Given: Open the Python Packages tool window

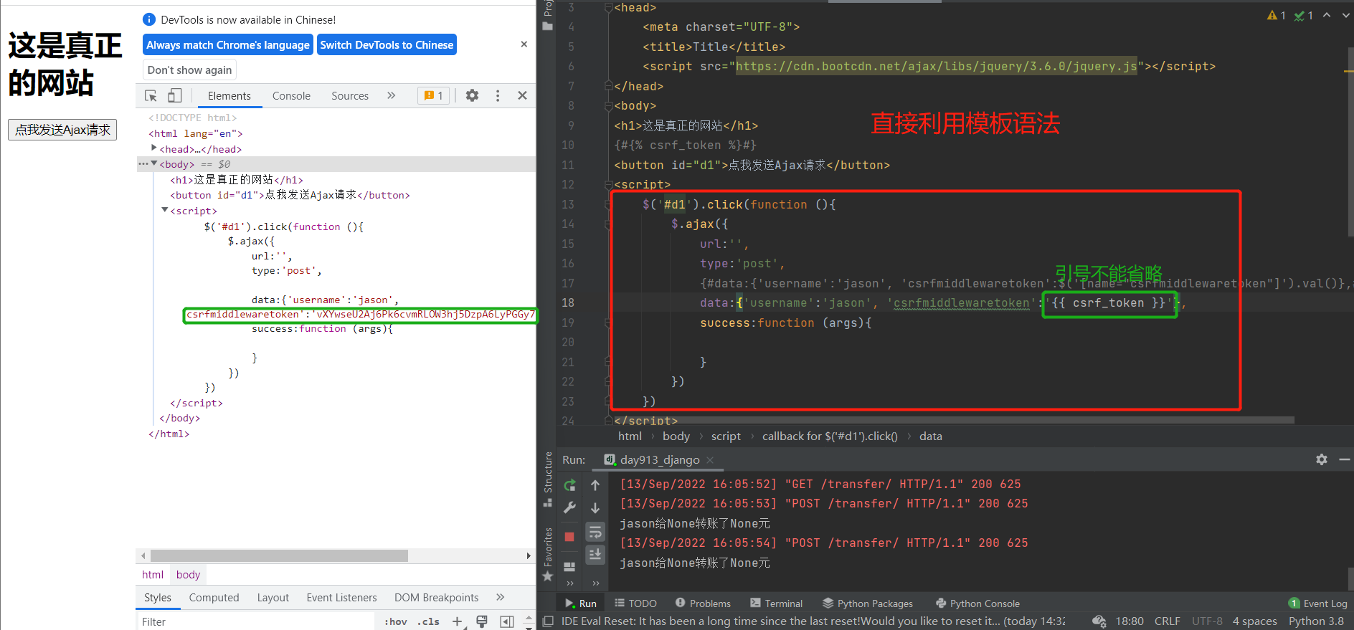Looking at the screenshot, I should [868, 603].
